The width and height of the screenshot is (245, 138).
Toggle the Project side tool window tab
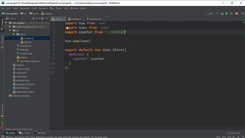(x=2, y=25)
